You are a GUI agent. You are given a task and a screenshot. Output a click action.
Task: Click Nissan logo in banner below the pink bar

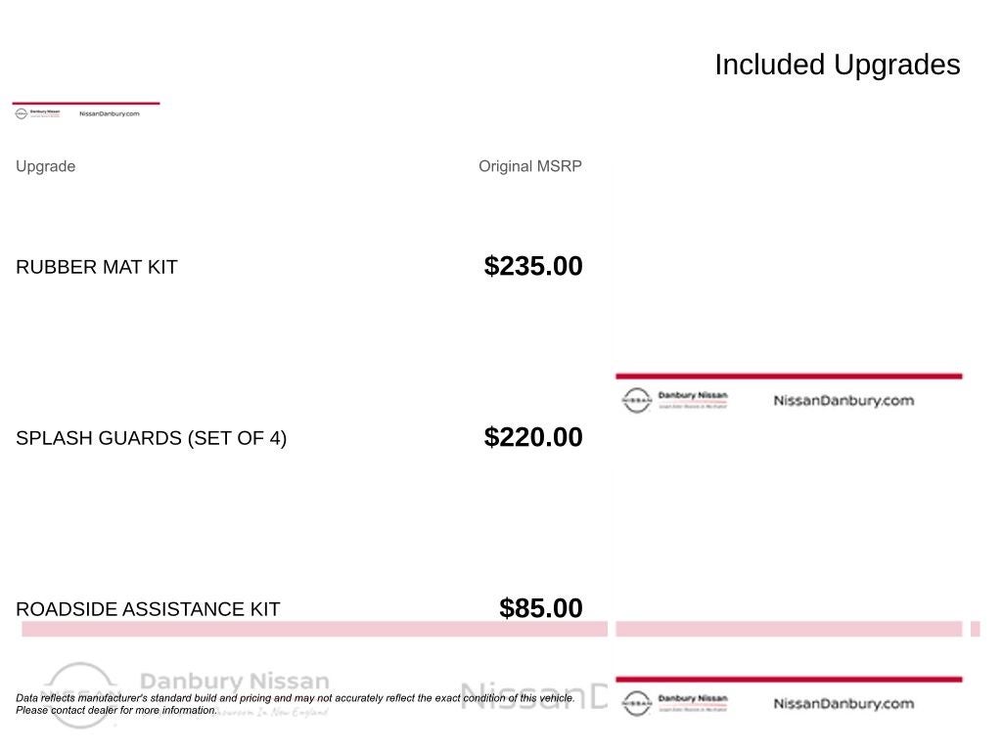pos(637,703)
